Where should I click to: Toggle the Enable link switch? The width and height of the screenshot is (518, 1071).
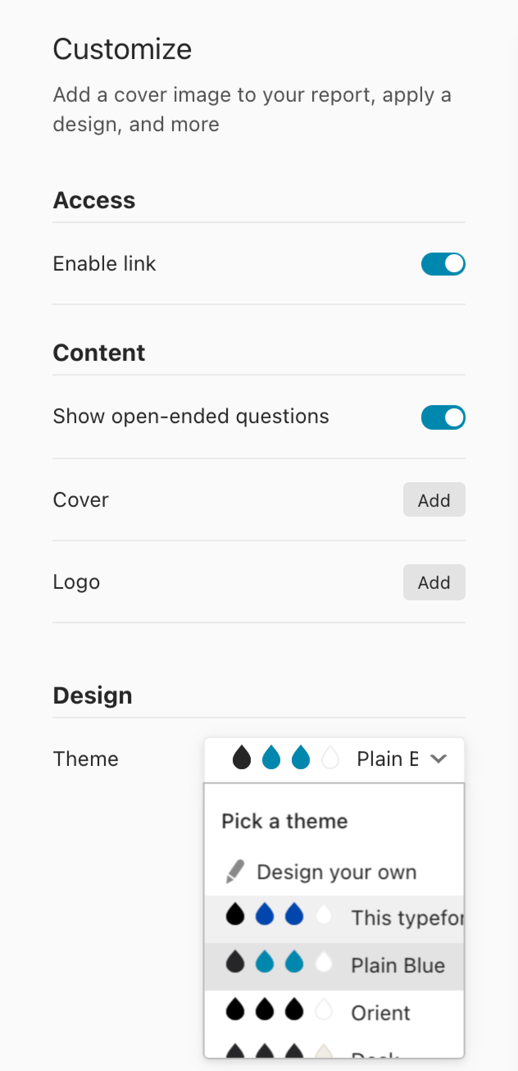[443, 264]
